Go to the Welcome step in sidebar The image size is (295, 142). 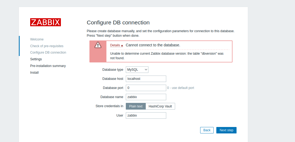coord(37,39)
